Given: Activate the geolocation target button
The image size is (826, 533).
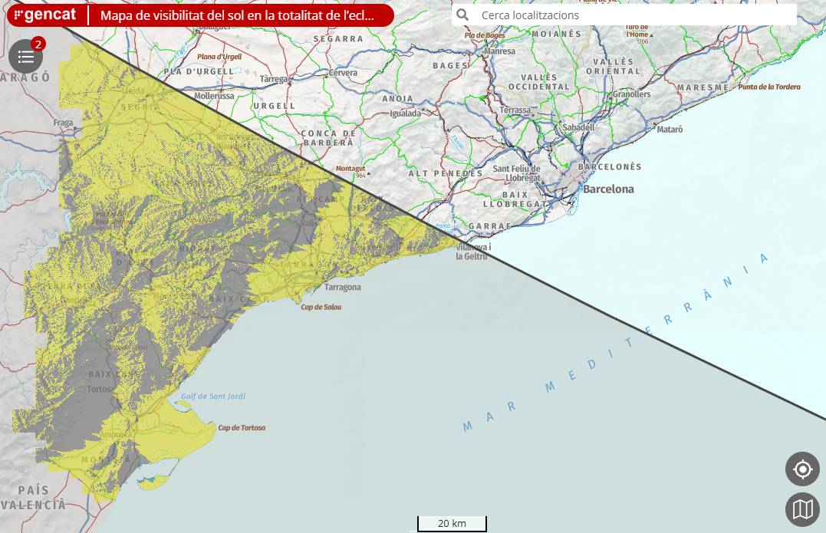Looking at the screenshot, I should coord(802,469).
